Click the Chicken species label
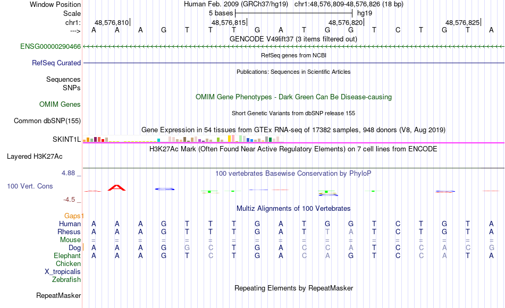The width and height of the screenshot is (505, 308). [68, 263]
